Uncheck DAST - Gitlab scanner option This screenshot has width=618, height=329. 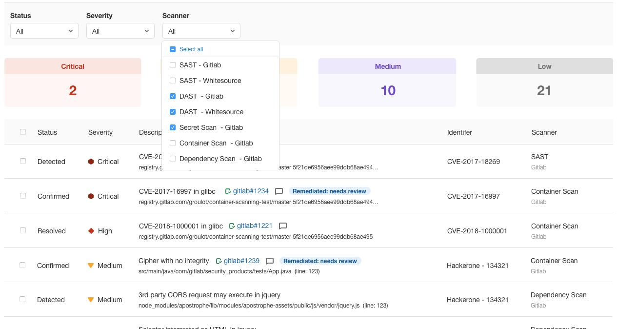coord(173,96)
